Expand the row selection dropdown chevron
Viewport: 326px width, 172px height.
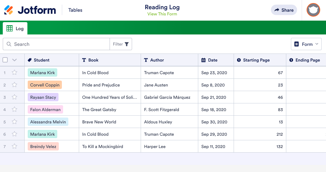pos(14,60)
